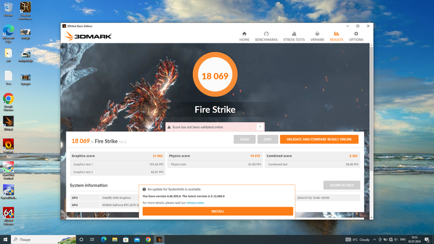434x244 pixels.
Task: Click the 3DMark logo
Action: [x=88, y=36]
